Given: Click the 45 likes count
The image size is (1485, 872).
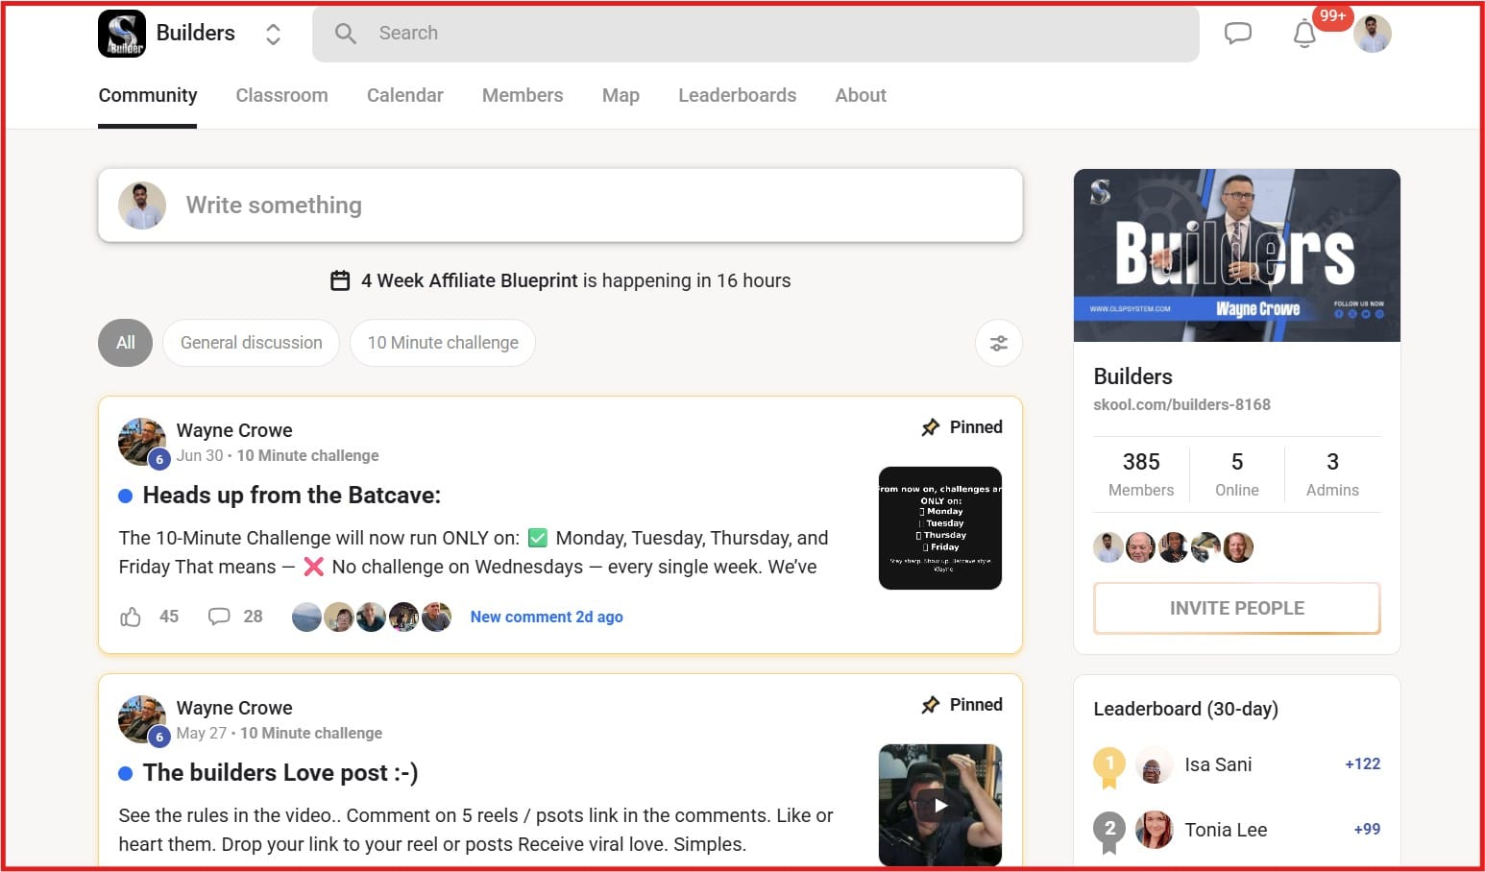Looking at the screenshot, I should [x=169, y=617].
